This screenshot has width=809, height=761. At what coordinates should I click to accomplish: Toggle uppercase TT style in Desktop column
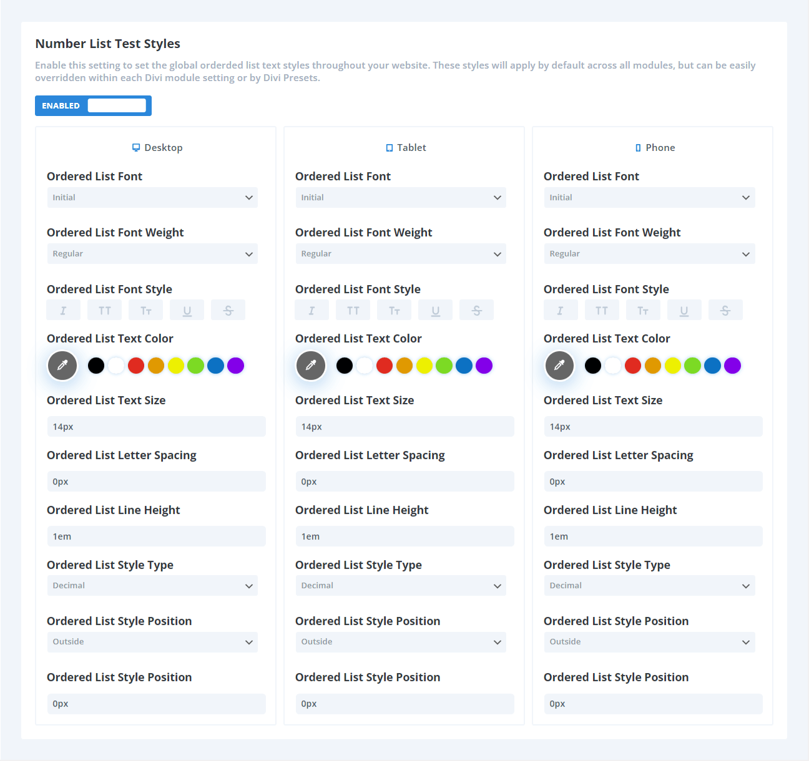click(x=105, y=310)
